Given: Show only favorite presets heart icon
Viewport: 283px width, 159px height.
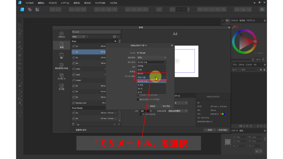Looking at the screenshot, I should pos(87,37).
